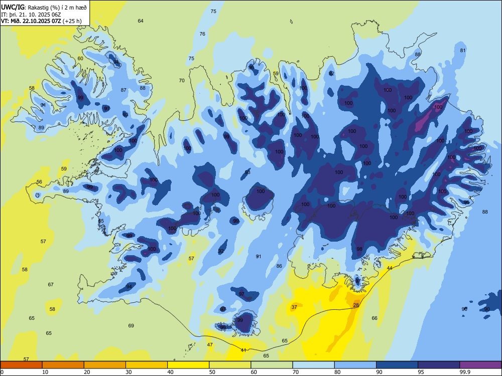Click the humidity value '64' over the northern sea

(x=141, y=21)
